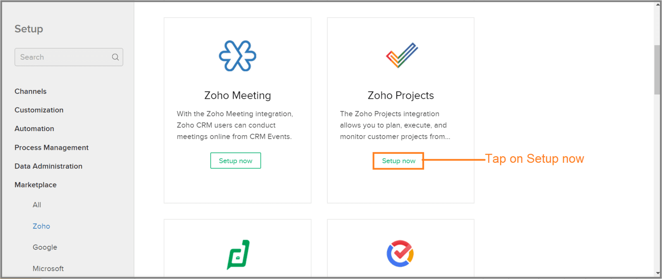Select Zoho under Marketplace

point(41,227)
